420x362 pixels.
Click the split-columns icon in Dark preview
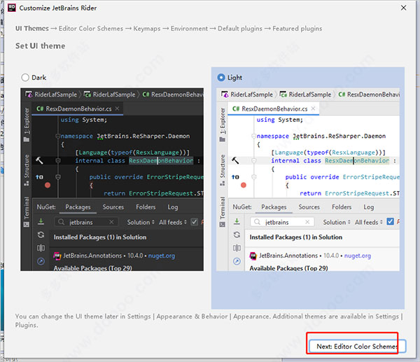41,248
